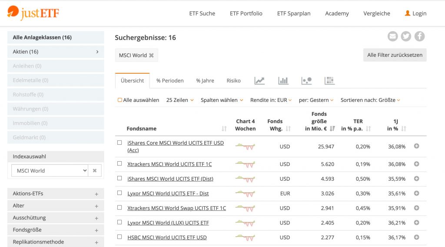
Task: Switch to the Übersicht tab
Action: 132,81
